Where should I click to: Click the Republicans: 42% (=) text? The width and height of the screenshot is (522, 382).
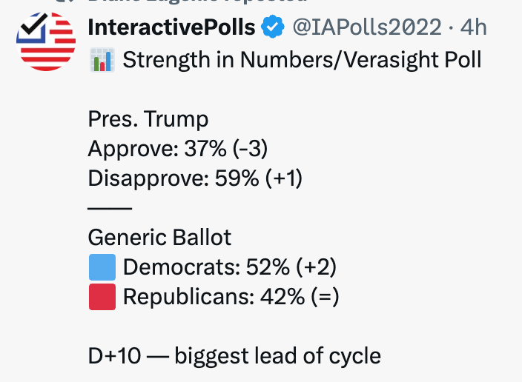(231, 297)
